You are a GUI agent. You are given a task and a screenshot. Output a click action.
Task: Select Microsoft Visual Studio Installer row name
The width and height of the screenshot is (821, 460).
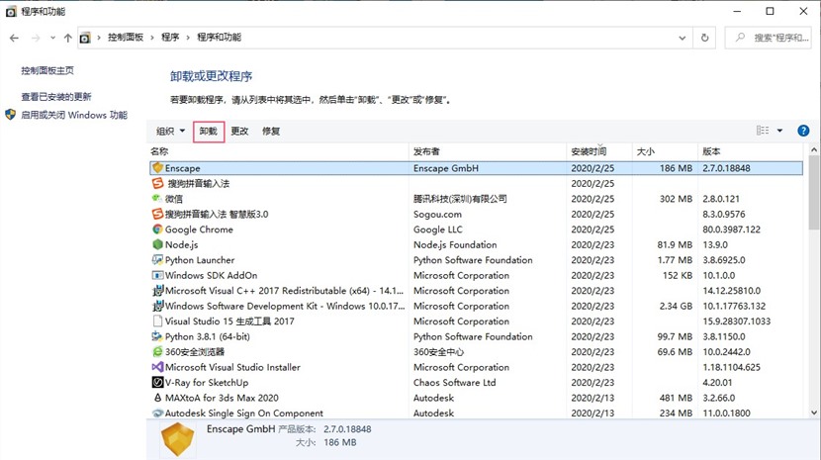233,367
